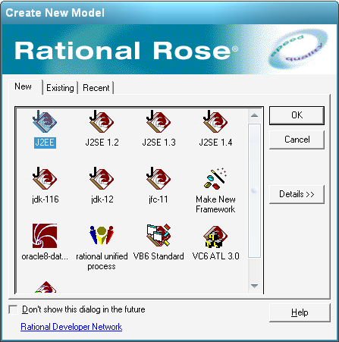Select the oracle8-dat... framework icon
This screenshot has height=342, width=339.
click(45, 236)
